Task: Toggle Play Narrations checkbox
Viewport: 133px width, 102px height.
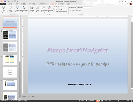Action: [x=54, y=7]
